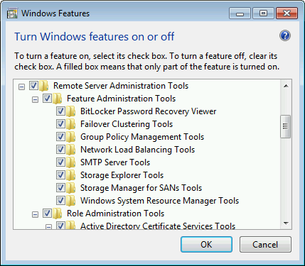
Task: Click the Windows Features title bar icon
Action: [12, 13]
